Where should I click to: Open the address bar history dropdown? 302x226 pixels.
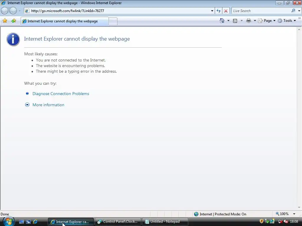pos(212,11)
